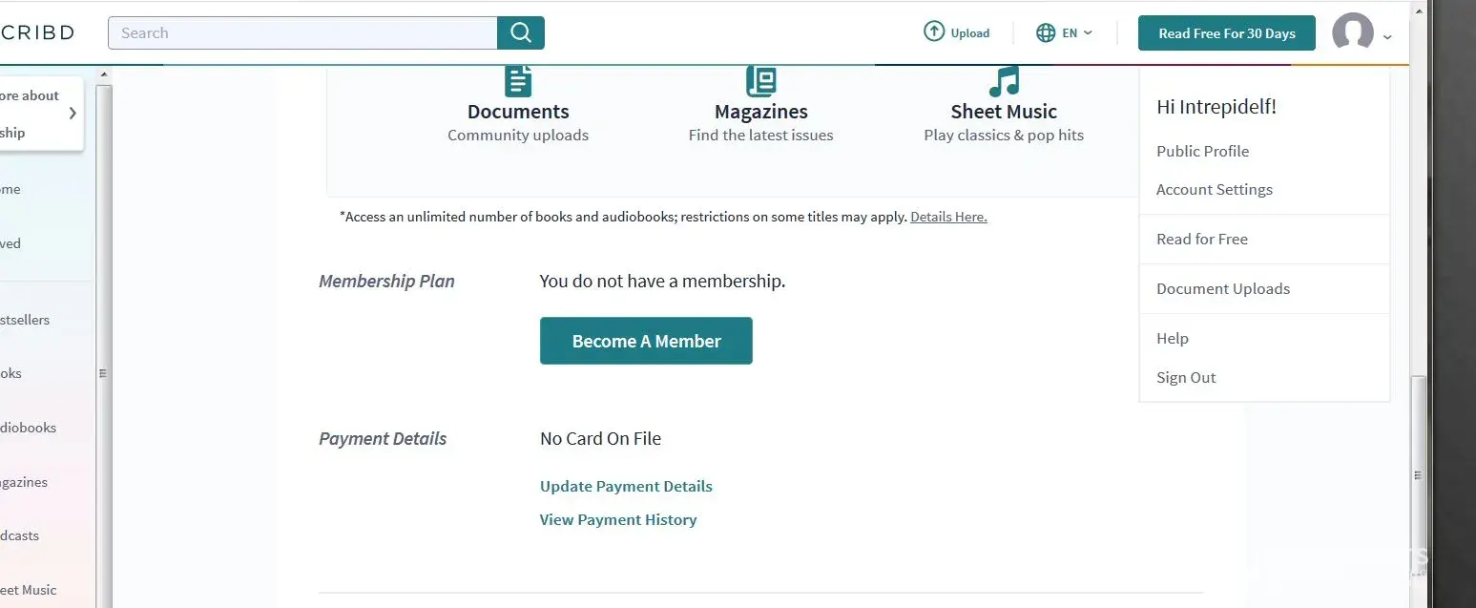Open Update Payment Details link

[x=626, y=486]
